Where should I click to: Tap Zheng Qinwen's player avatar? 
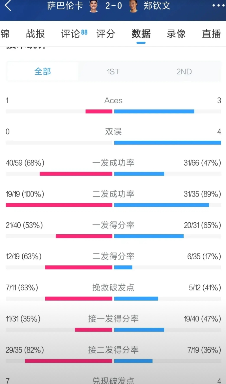coord(134,6)
